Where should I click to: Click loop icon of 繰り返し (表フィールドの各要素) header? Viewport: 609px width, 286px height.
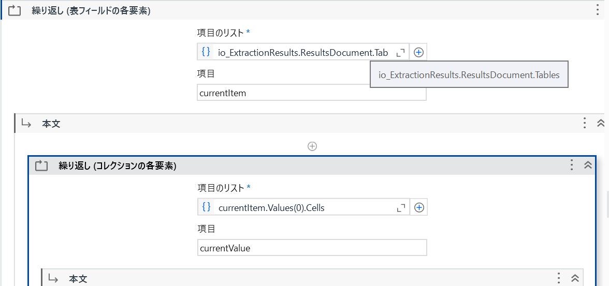(x=15, y=10)
